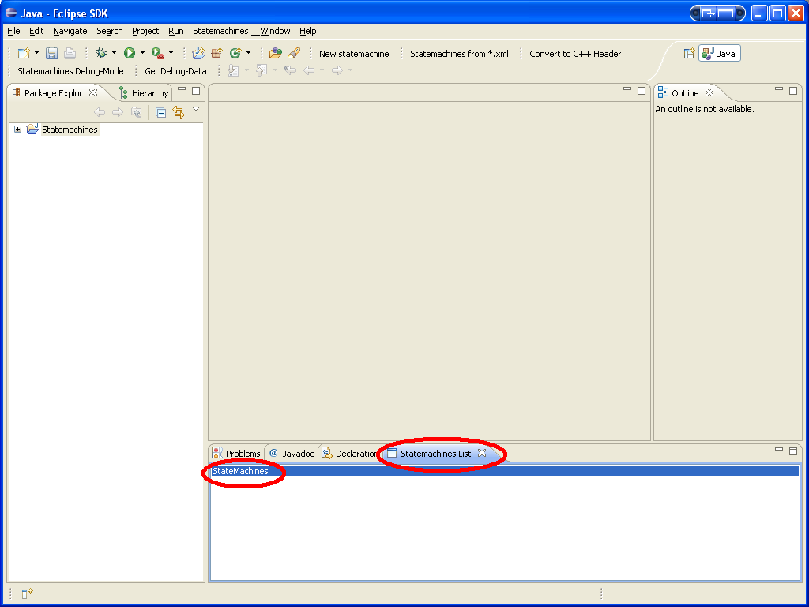The width and height of the screenshot is (809, 607).
Task: Maximize the Package Explorer panel
Action: (196, 91)
